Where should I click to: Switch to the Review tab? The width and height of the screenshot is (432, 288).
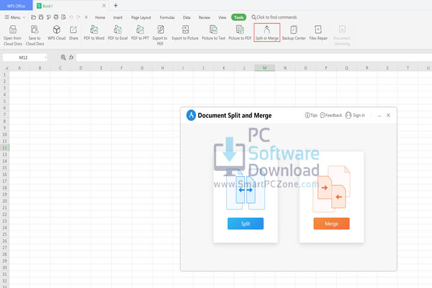(x=205, y=17)
